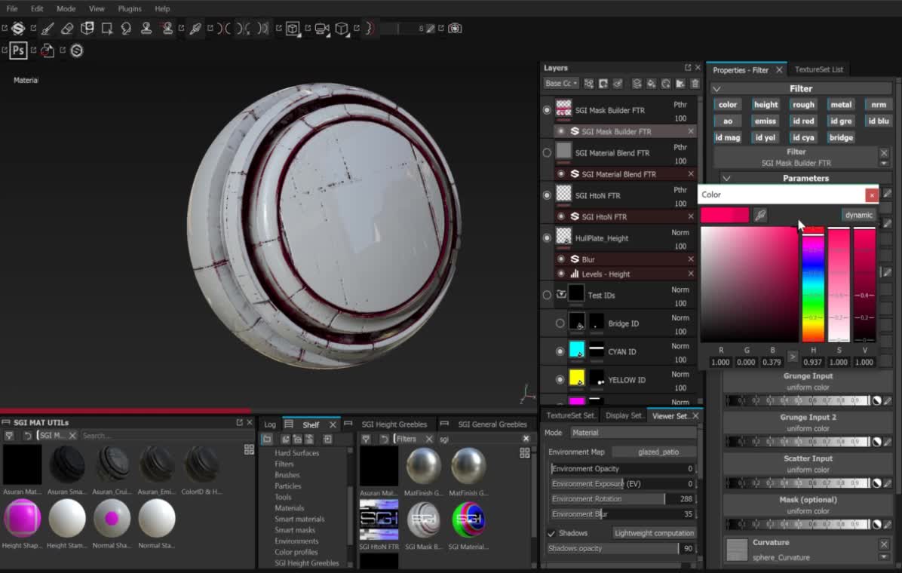Open the glazed_patio environment map selector

coord(654,452)
